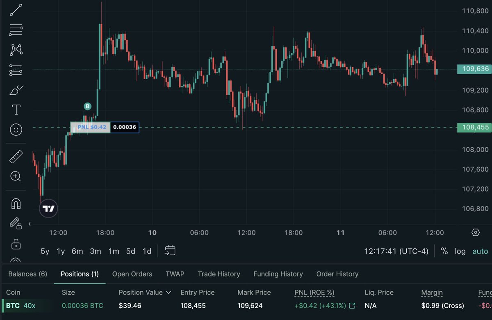Click the 5y range button

point(45,251)
